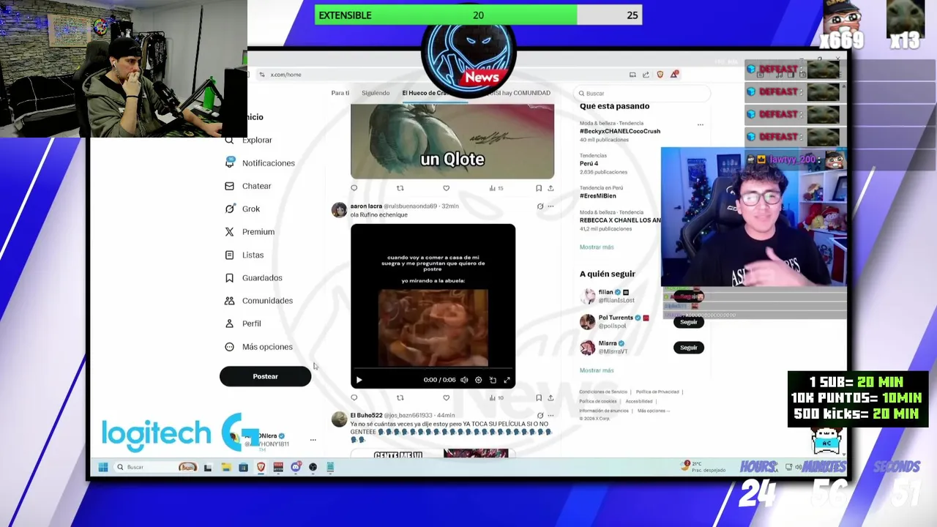The height and width of the screenshot is (527, 937).
Task: Enter fullscreen on the video player
Action: (x=507, y=380)
